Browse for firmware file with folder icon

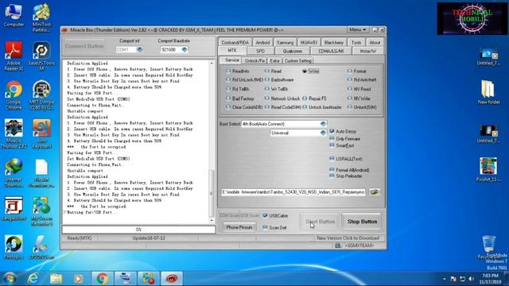coord(375,192)
